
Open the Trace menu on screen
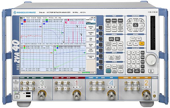point(28,18)
